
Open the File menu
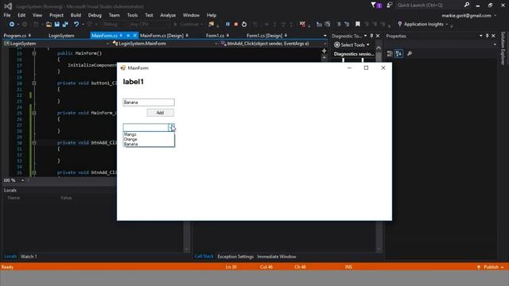pyautogui.click(x=7, y=15)
